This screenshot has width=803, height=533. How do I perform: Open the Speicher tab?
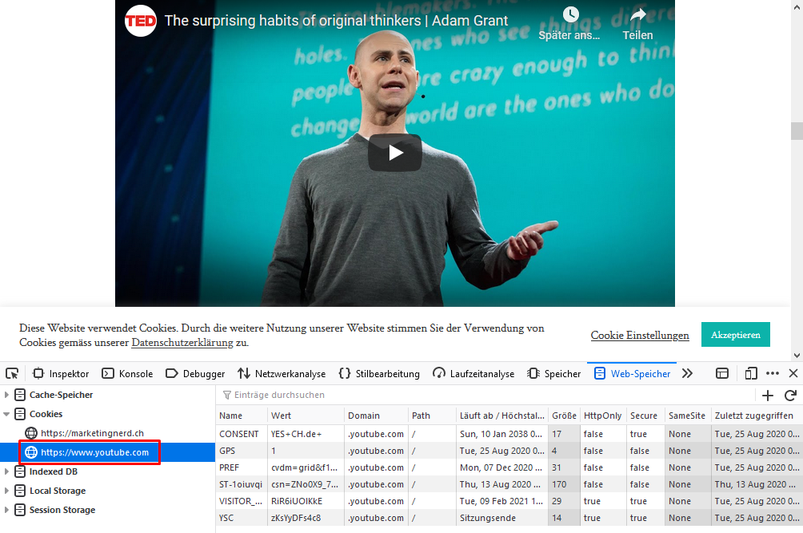554,373
